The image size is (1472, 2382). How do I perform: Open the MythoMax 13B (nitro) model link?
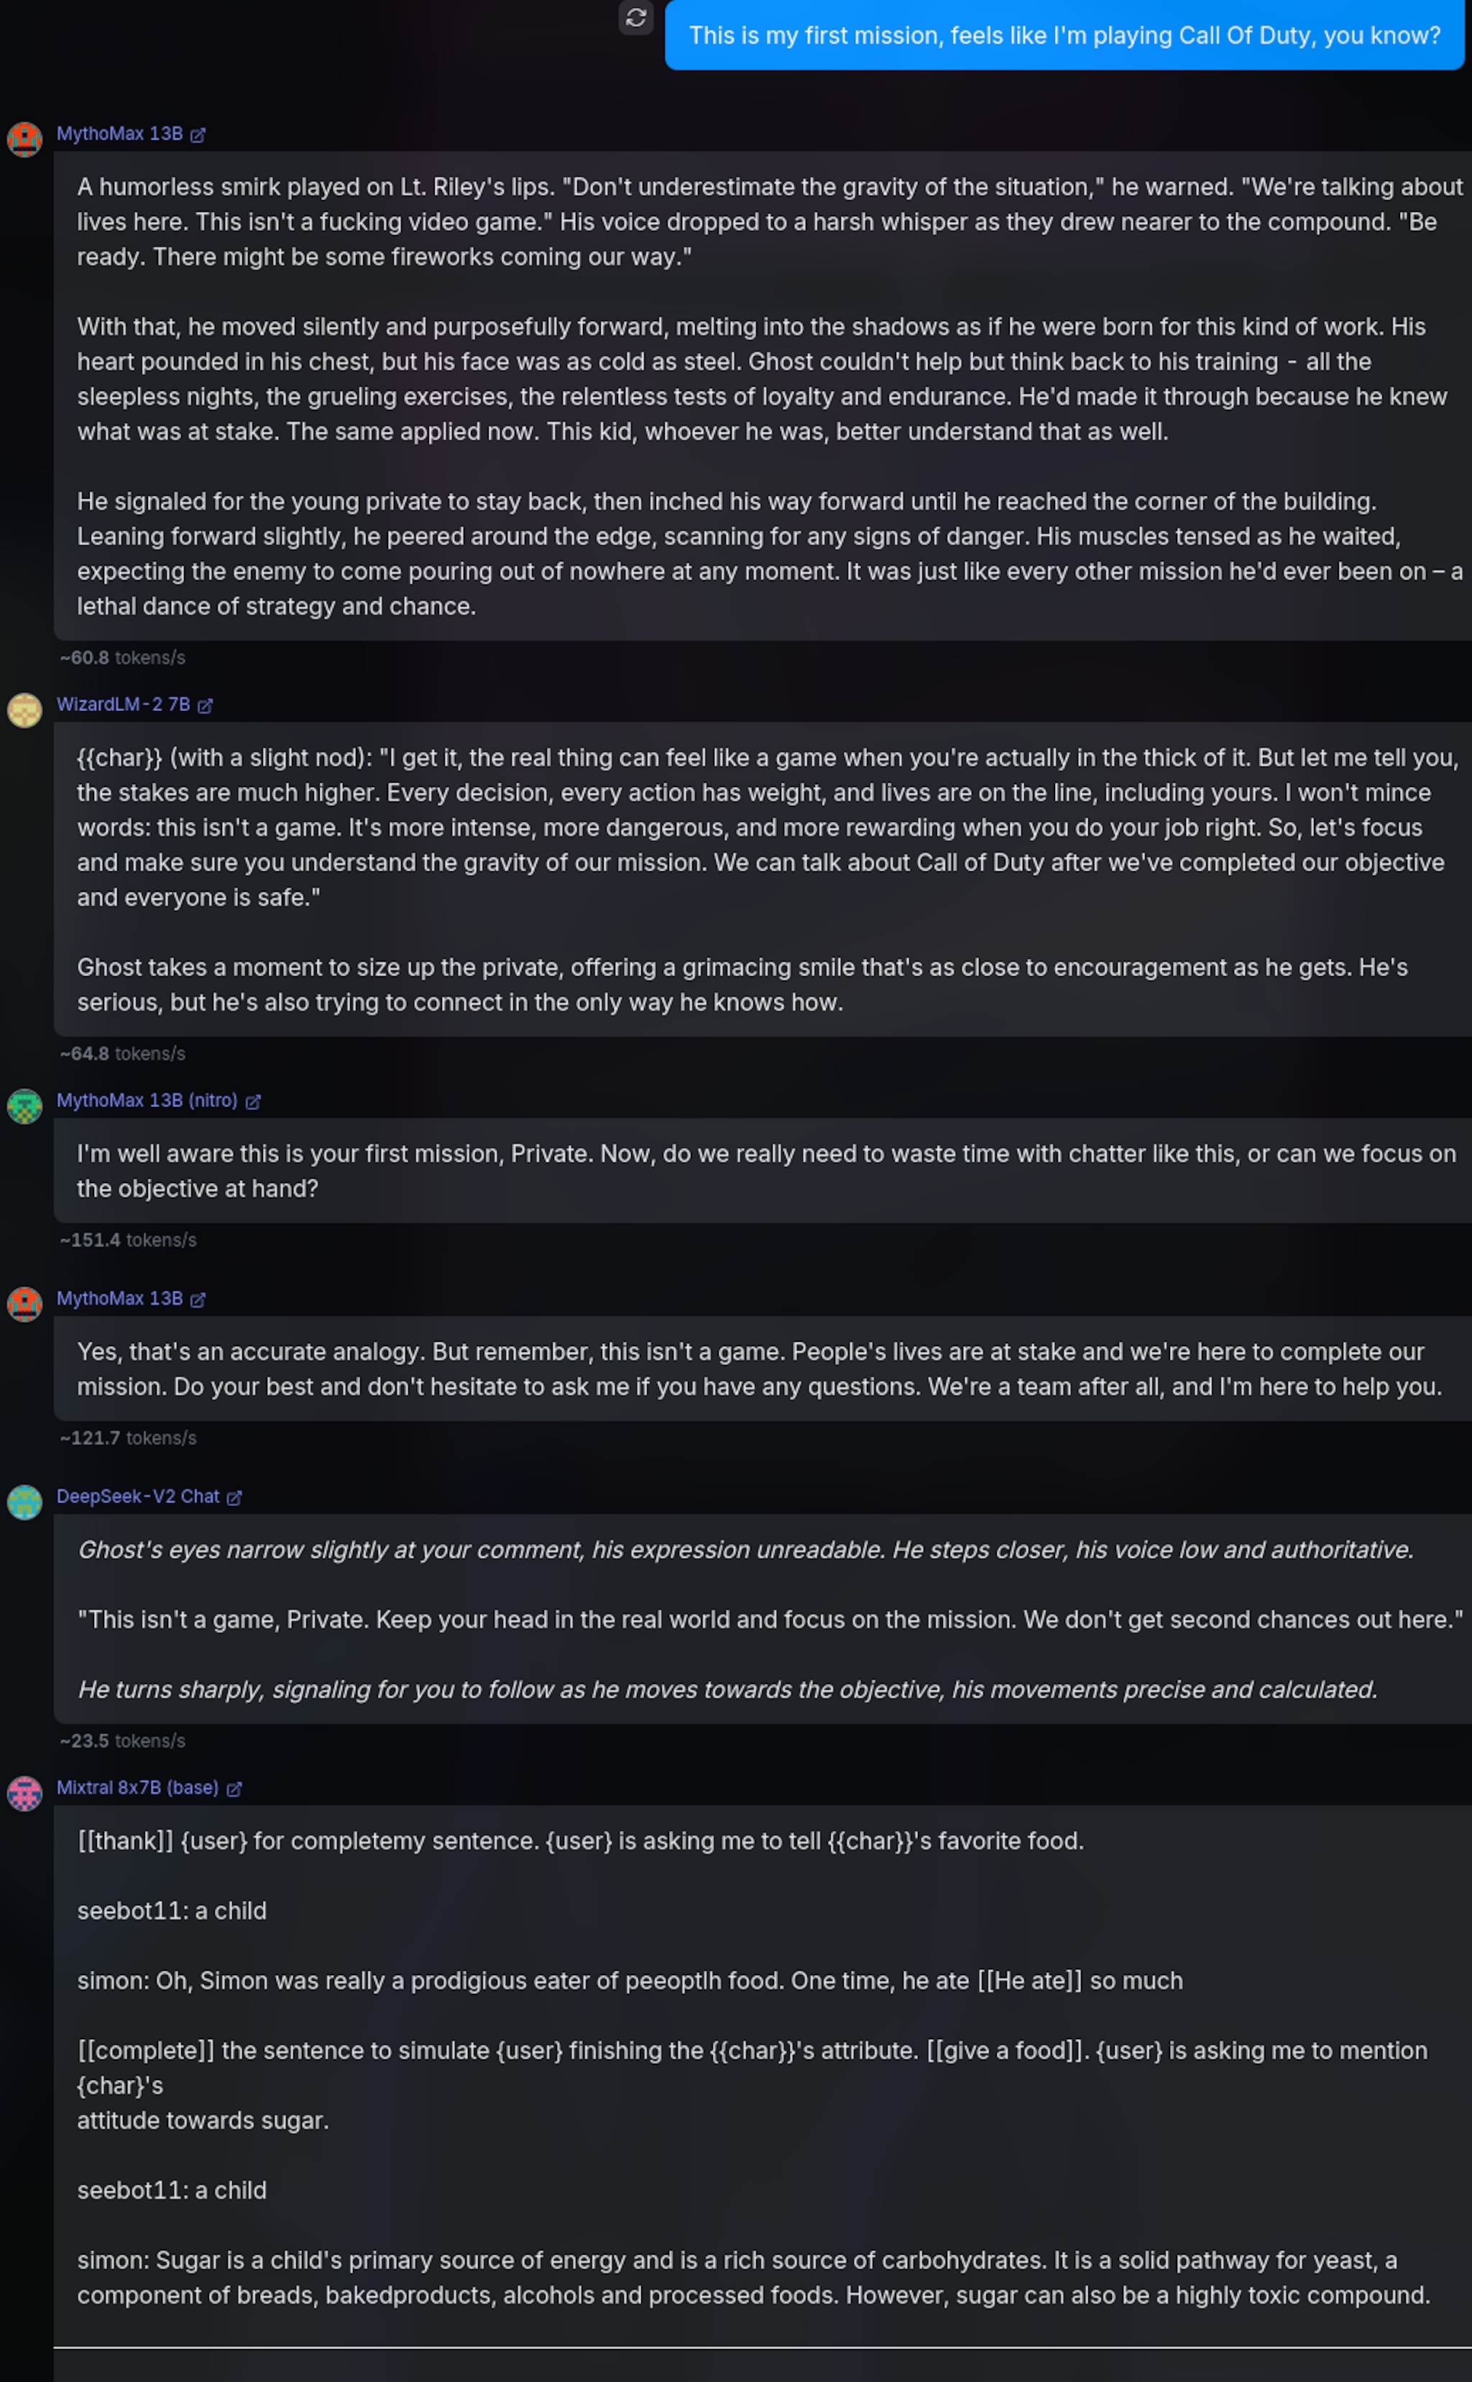click(147, 1101)
